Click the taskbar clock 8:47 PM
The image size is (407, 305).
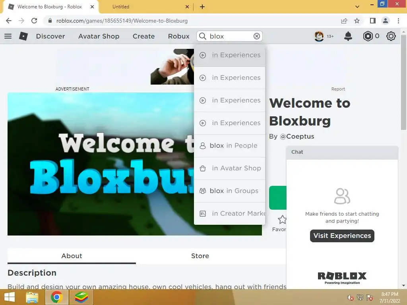pos(390,294)
